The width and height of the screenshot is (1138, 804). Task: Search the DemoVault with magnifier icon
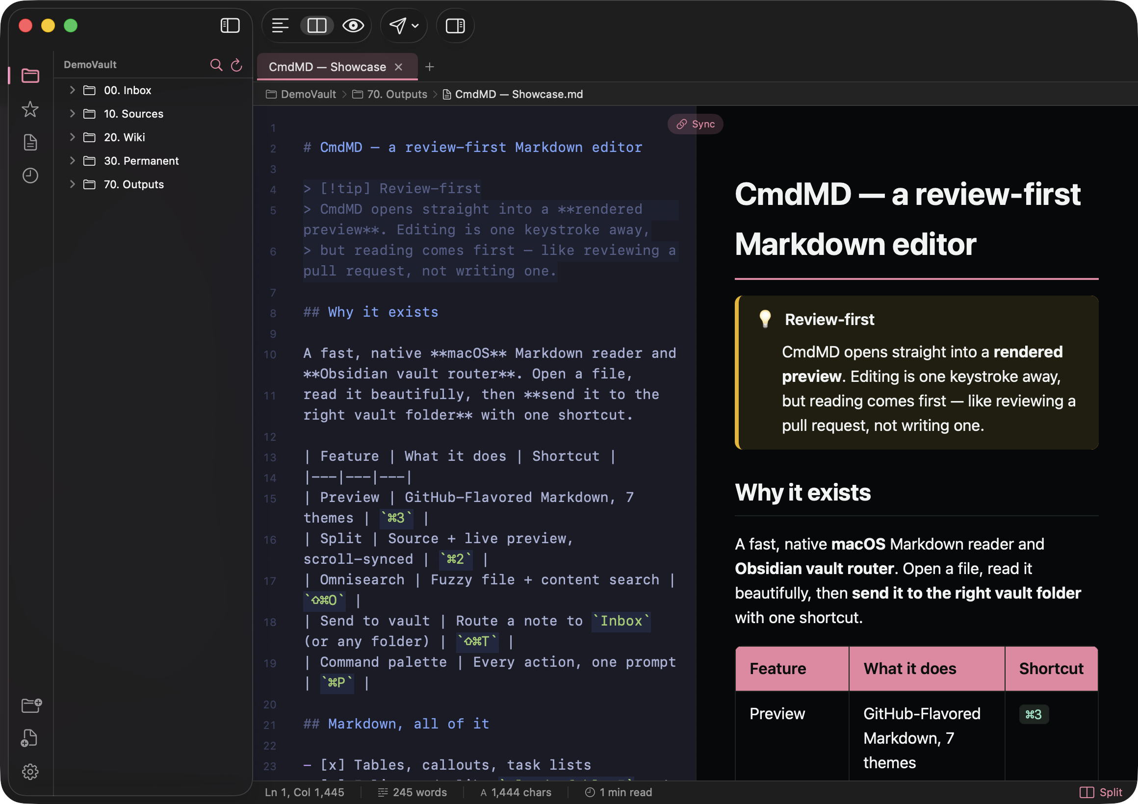coord(216,65)
